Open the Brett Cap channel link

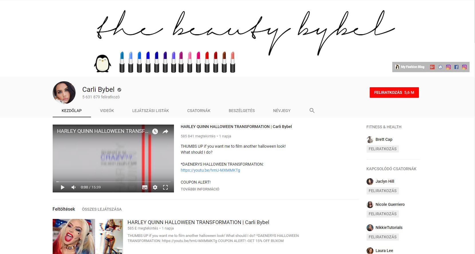(384, 139)
